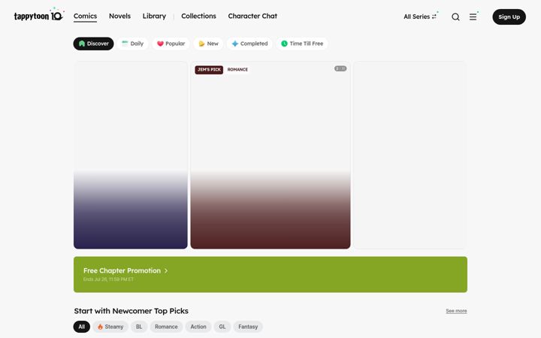The height and width of the screenshot is (338, 541).
Task: Filter by Steamy genre chip
Action: [x=110, y=327]
